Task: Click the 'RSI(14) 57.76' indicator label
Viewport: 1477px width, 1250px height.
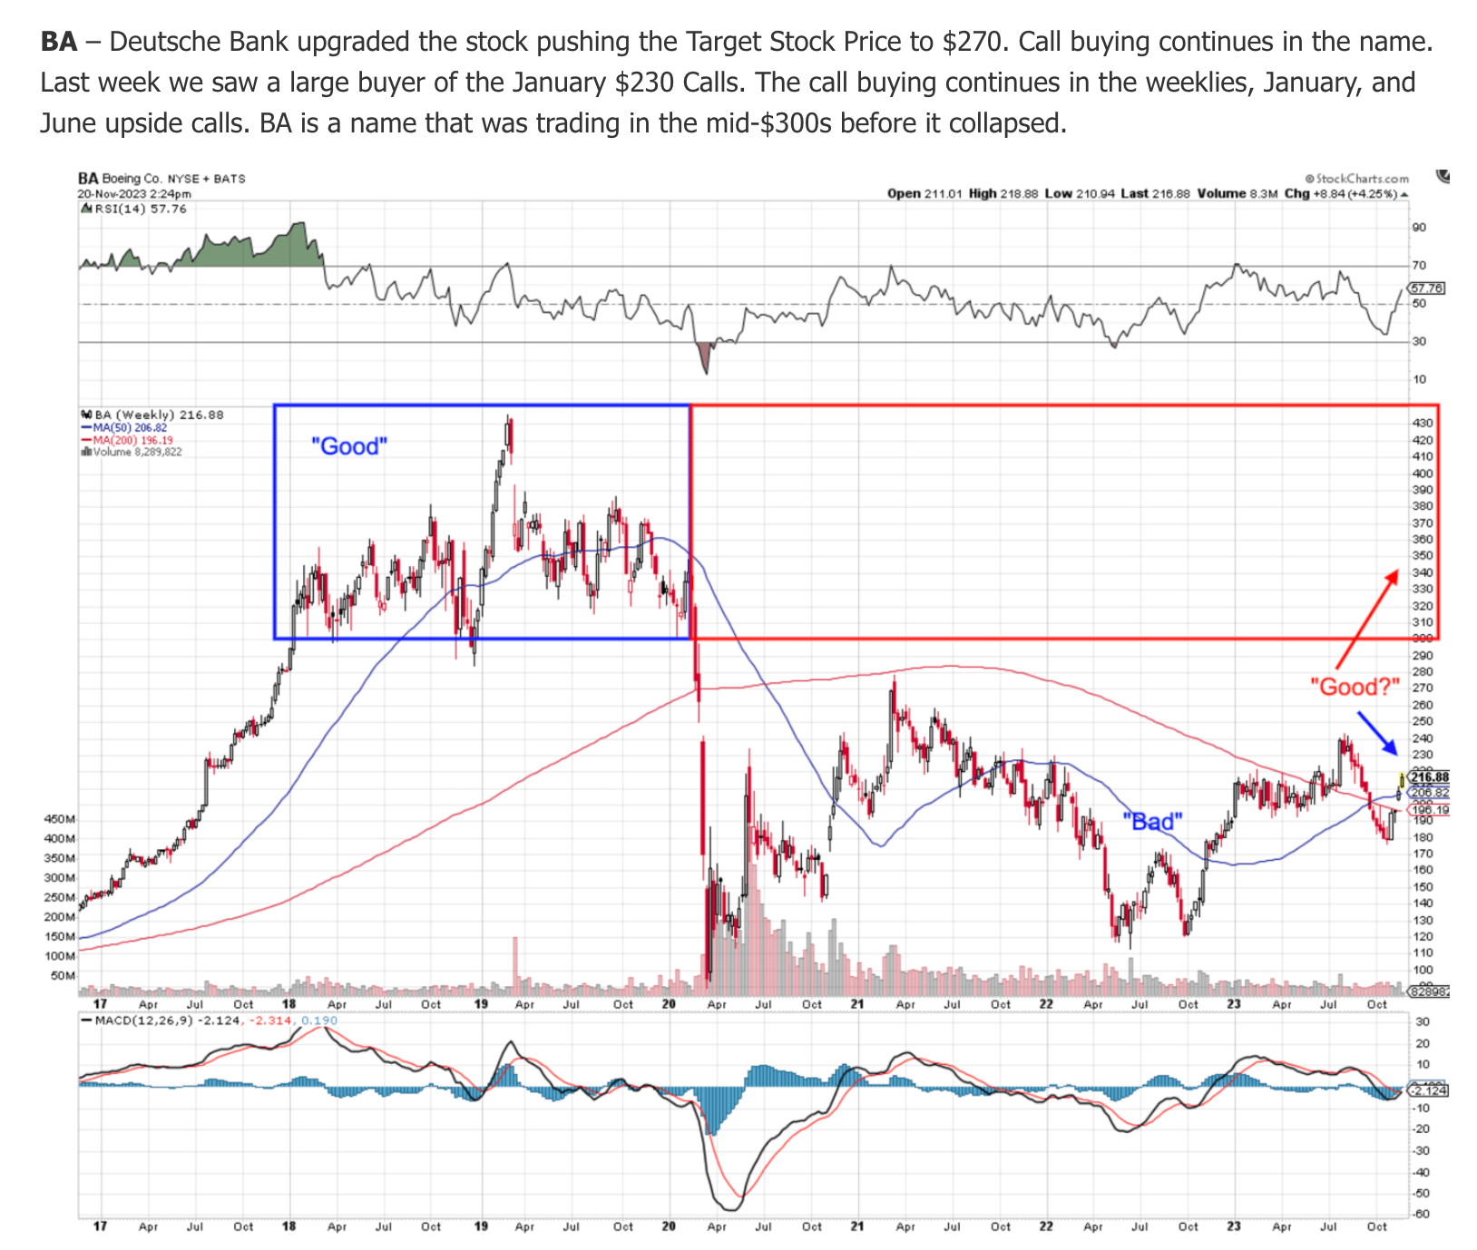Action: point(141,209)
